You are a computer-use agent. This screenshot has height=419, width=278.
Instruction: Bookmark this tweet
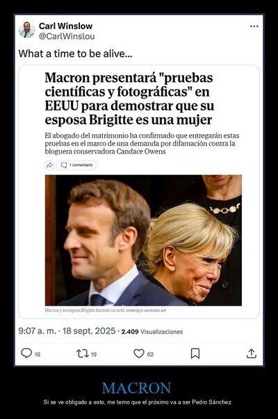coord(195,353)
